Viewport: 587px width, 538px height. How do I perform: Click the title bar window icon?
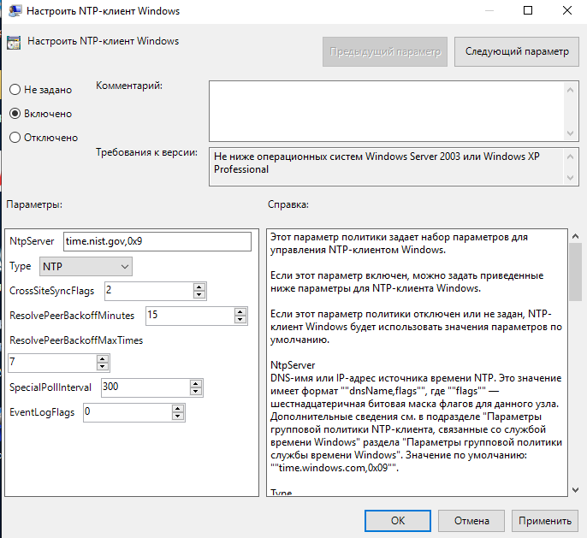click(x=11, y=11)
